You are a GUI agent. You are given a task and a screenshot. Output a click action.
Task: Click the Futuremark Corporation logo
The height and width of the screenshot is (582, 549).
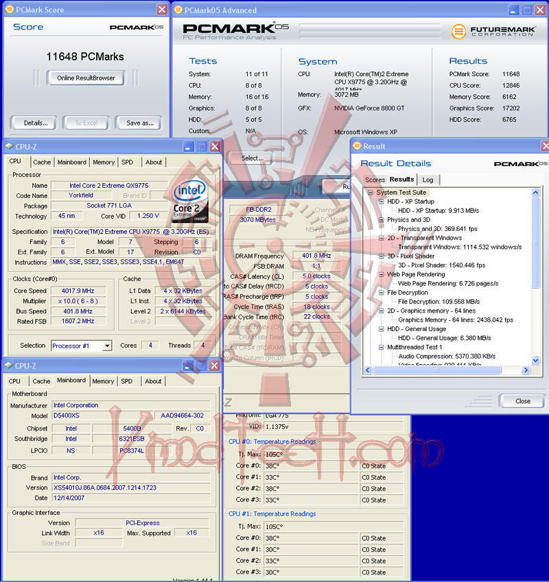pos(493,31)
